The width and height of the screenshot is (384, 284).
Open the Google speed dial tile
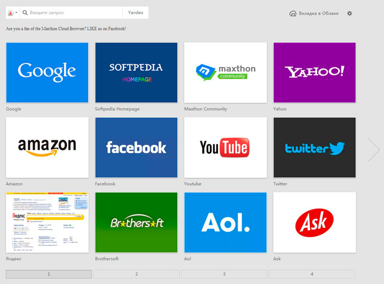pos(47,72)
